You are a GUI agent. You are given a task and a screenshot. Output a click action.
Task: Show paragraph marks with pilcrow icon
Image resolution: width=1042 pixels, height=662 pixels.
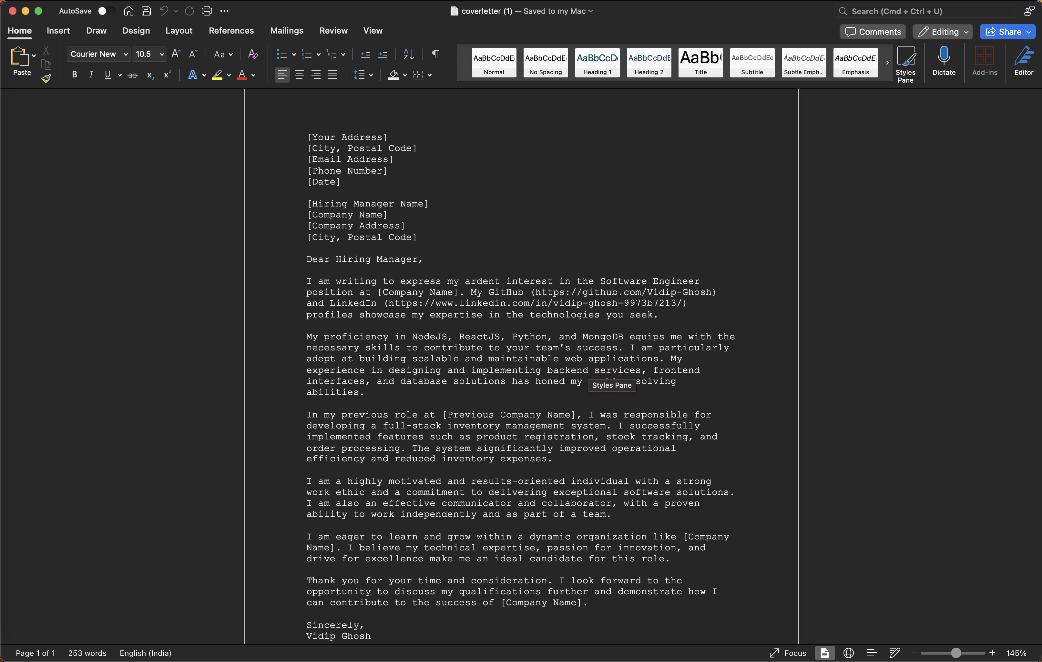(x=435, y=54)
